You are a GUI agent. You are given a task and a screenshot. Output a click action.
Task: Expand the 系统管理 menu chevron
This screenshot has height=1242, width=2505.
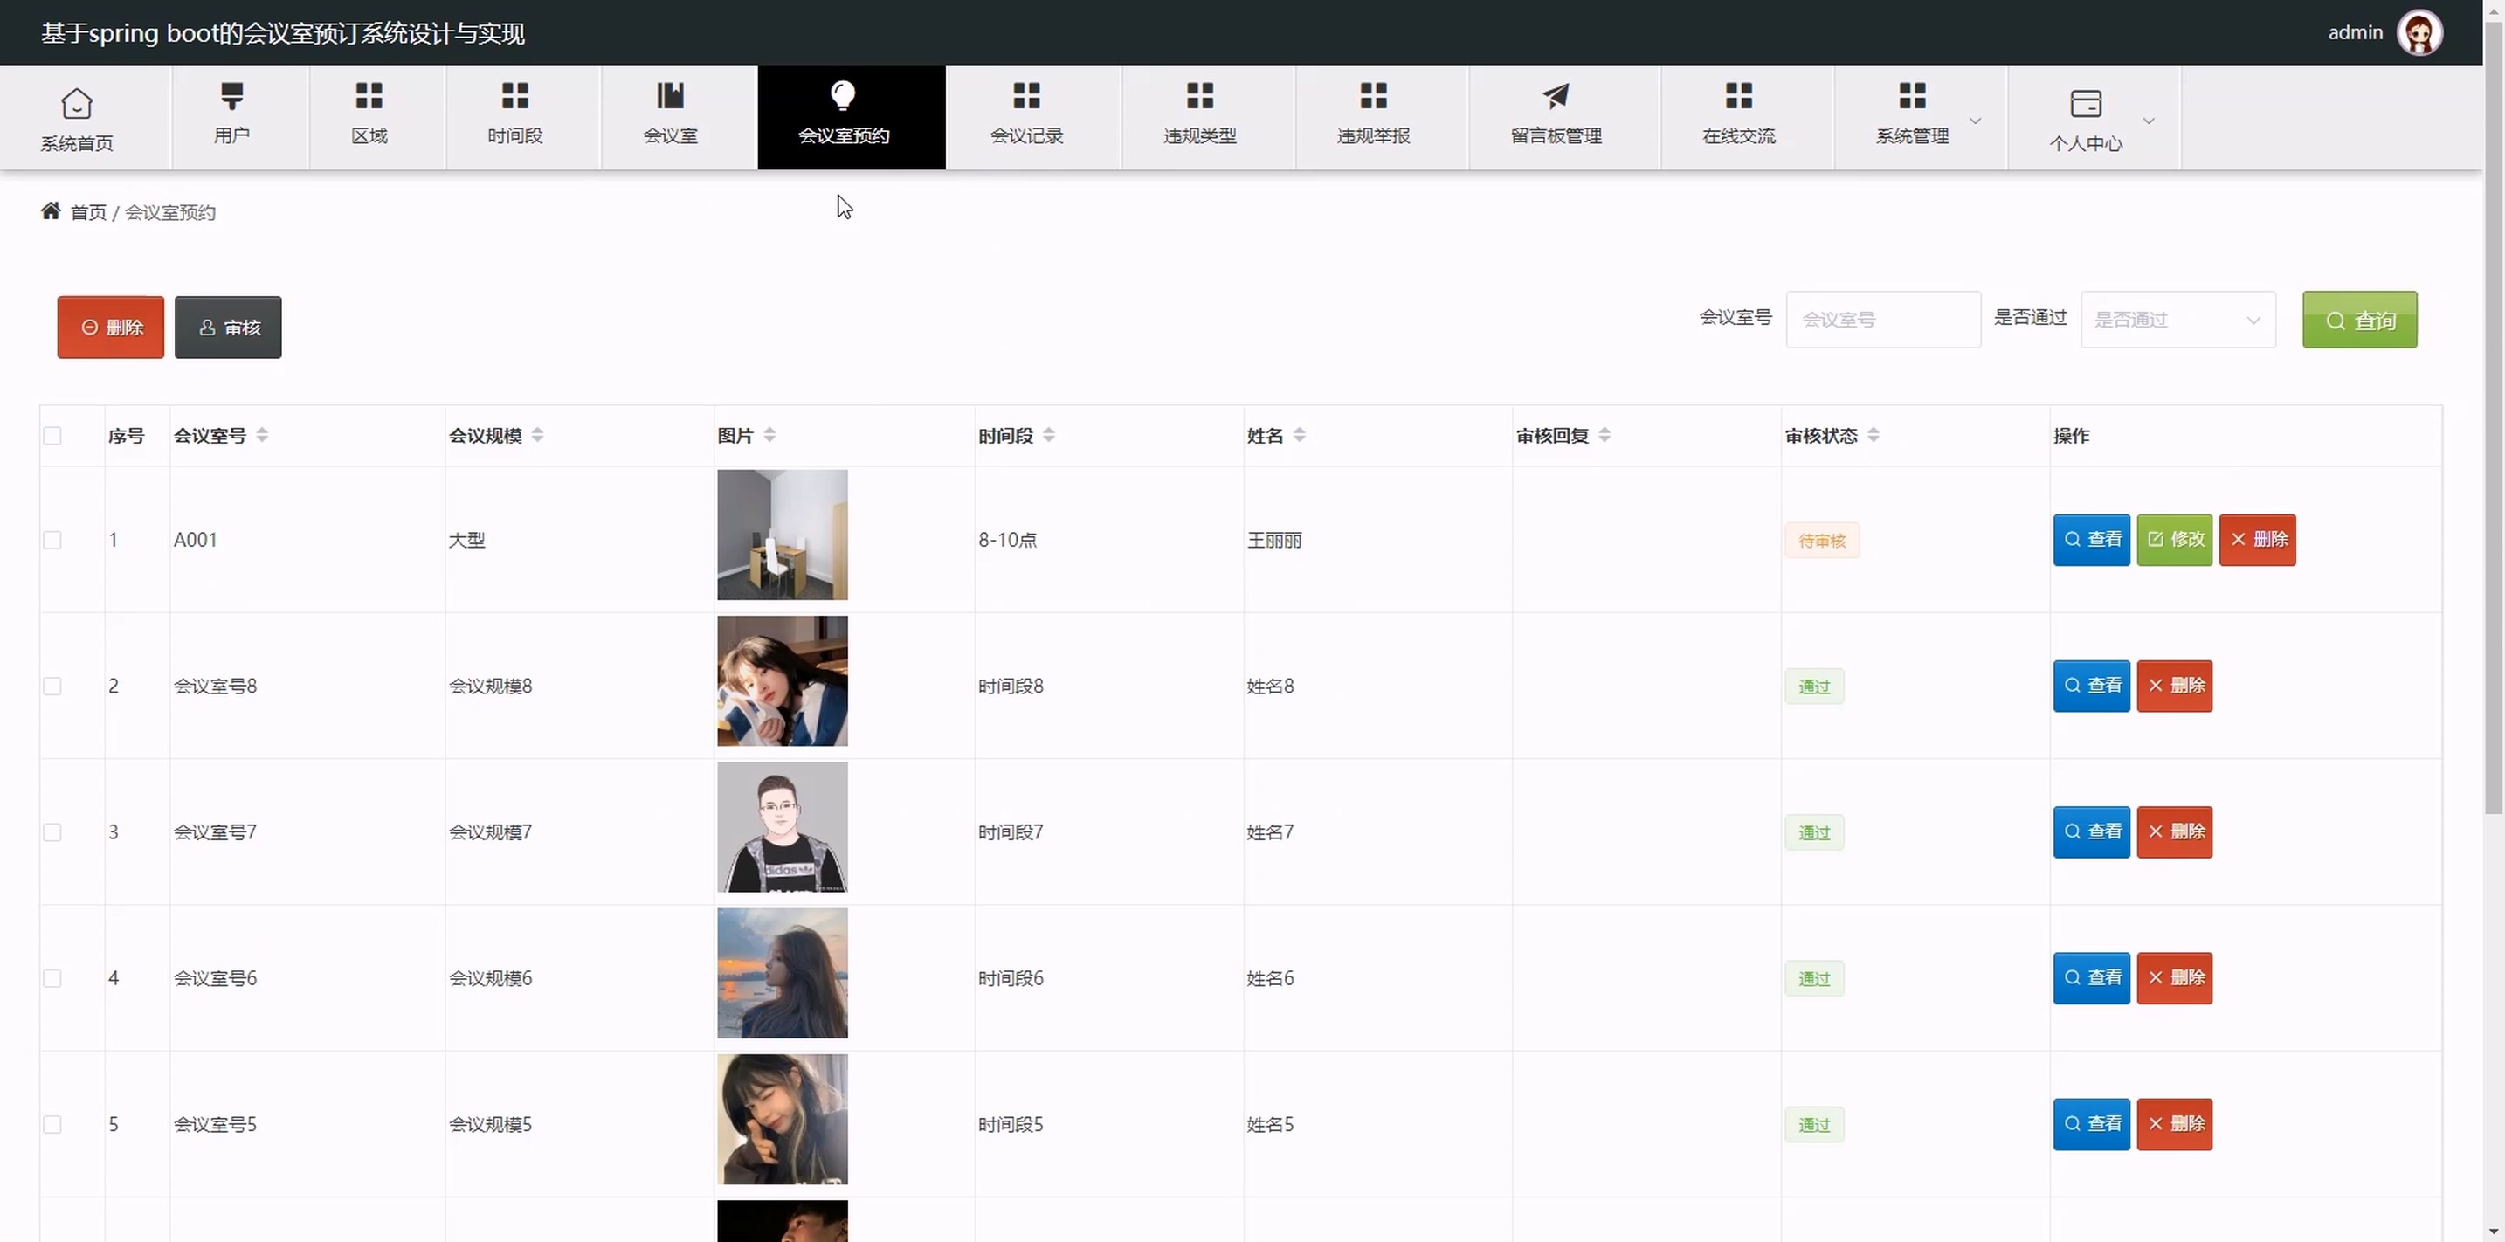tap(1975, 121)
